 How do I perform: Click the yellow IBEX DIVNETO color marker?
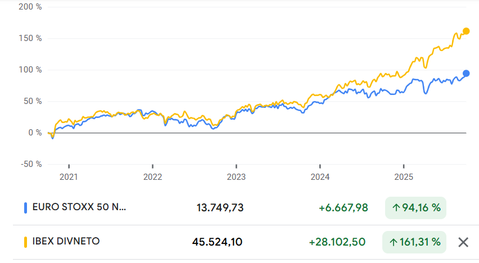tap(25, 242)
